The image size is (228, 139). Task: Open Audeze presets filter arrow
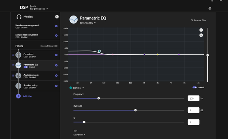tap(56, 76)
